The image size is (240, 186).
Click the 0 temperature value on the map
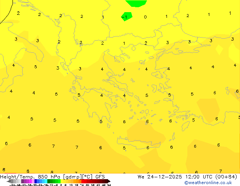tap(145, 17)
